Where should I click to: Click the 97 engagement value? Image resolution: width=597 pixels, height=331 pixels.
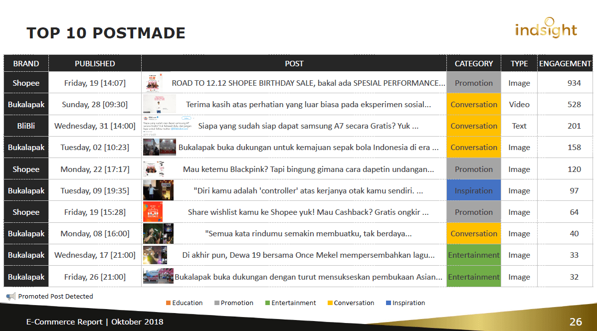coord(574,190)
